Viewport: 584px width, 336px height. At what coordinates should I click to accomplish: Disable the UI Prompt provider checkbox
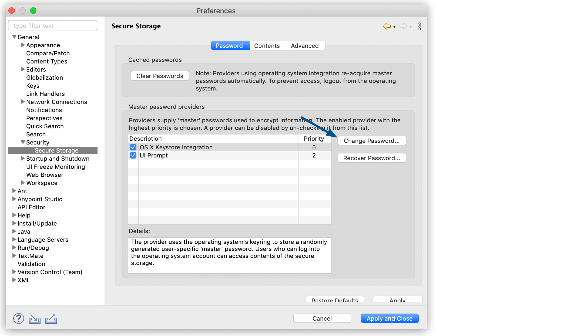pos(133,155)
